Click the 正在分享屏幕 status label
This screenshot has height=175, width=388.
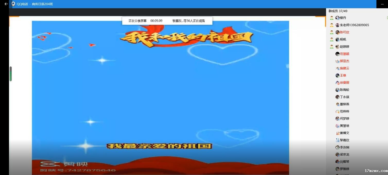coord(137,21)
